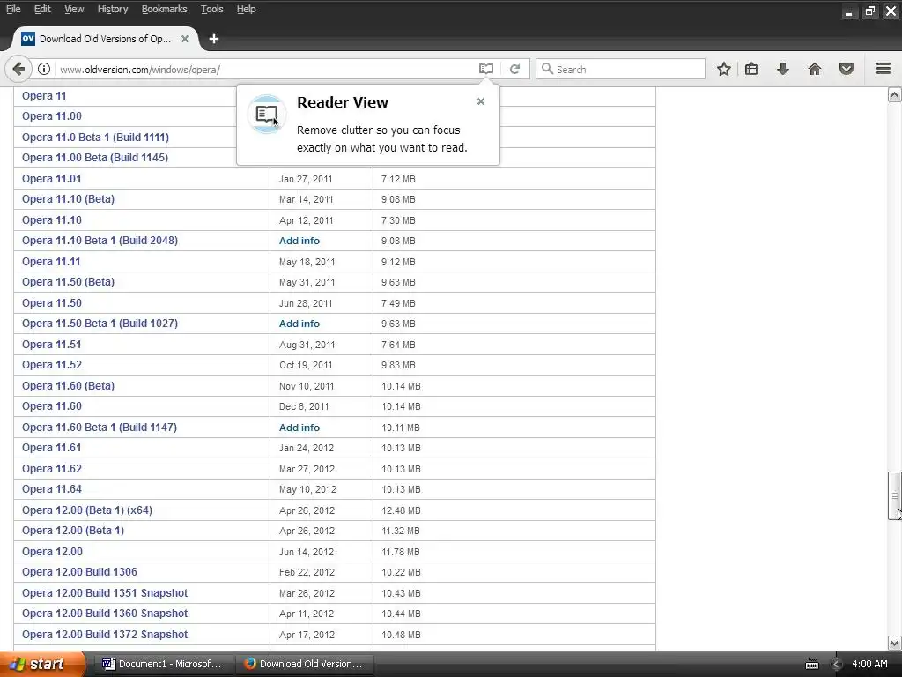Click Add info for Opera 11.50 Beta 1
Image resolution: width=902 pixels, height=677 pixels.
pyautogui.click(x=299, y=324)
